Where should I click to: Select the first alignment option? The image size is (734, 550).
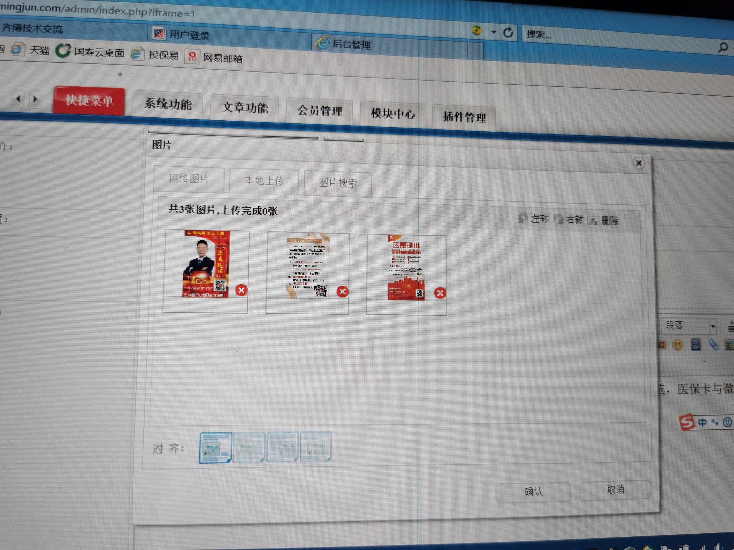click(x=215, y=447)
